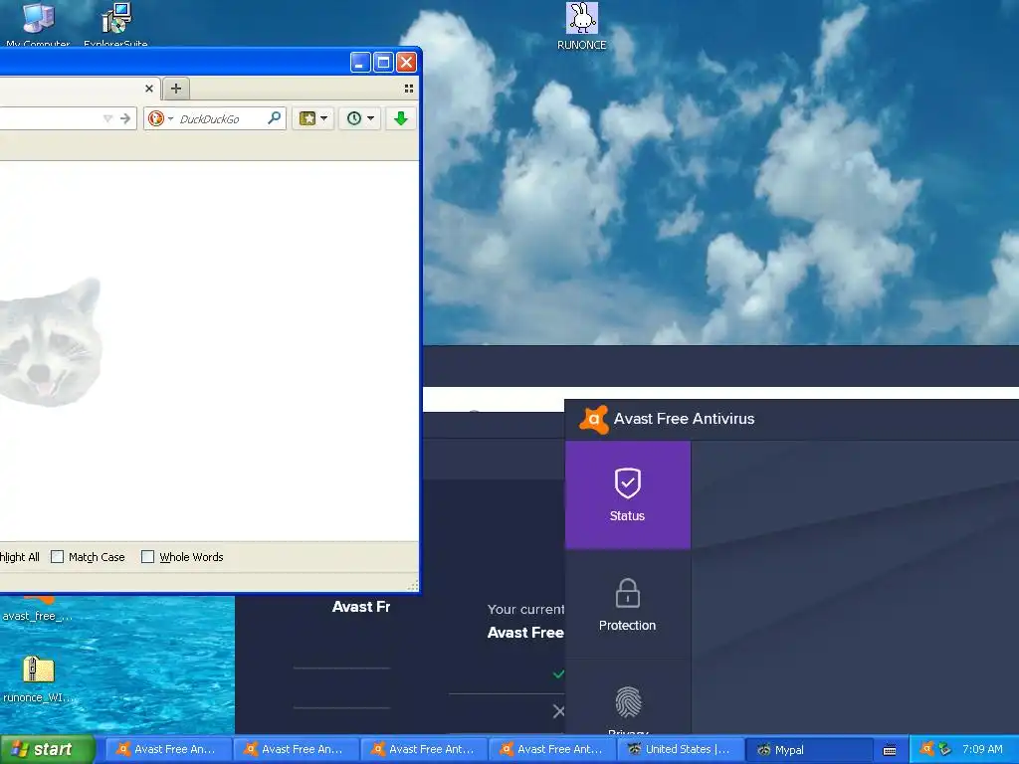Expand the history button dropdown arrow

pos(370,118)
